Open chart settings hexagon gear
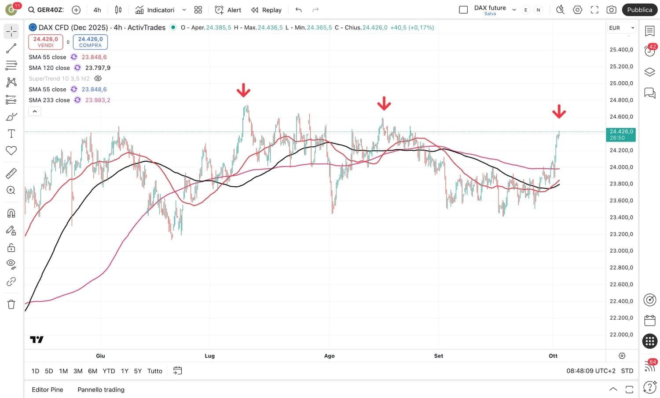The width and height of the screenshot is (660, 398). tap(578, 10)
